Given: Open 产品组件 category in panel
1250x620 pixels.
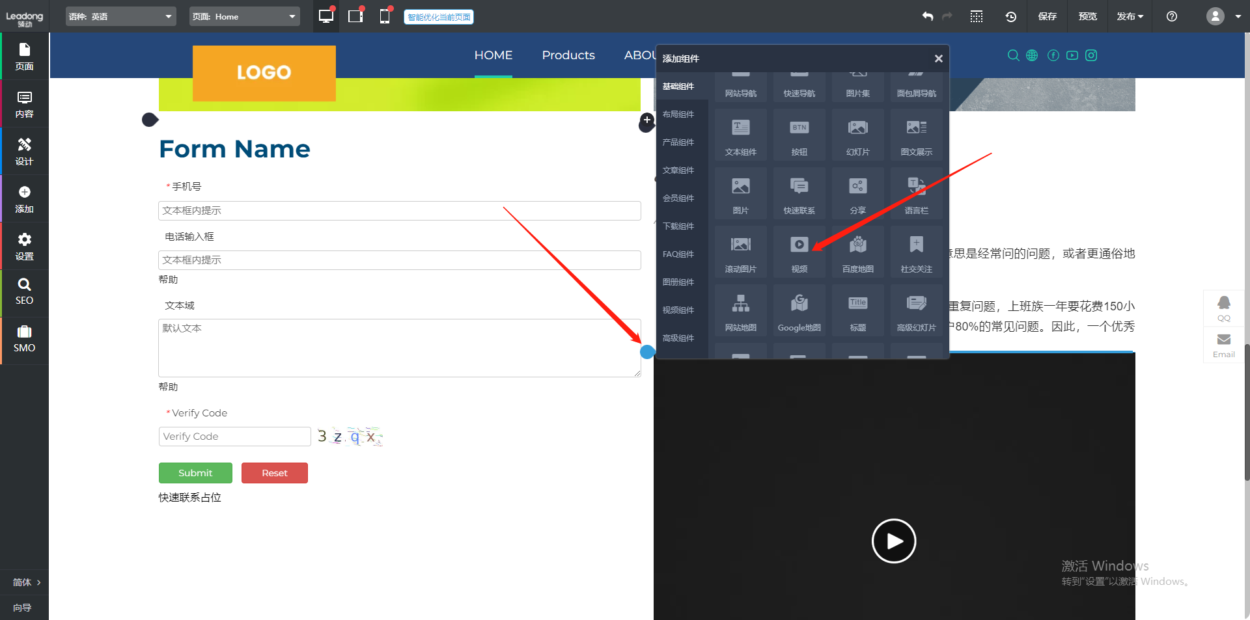Looking at the screenshot, I should (x=678, y=142).
